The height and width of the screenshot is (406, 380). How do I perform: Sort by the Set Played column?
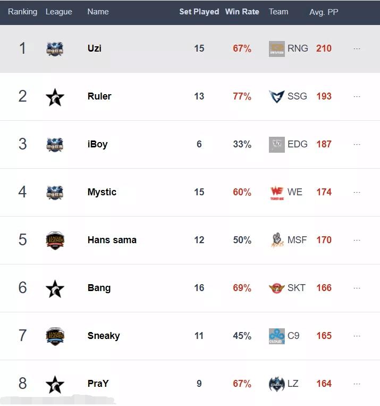coord(199,12)
